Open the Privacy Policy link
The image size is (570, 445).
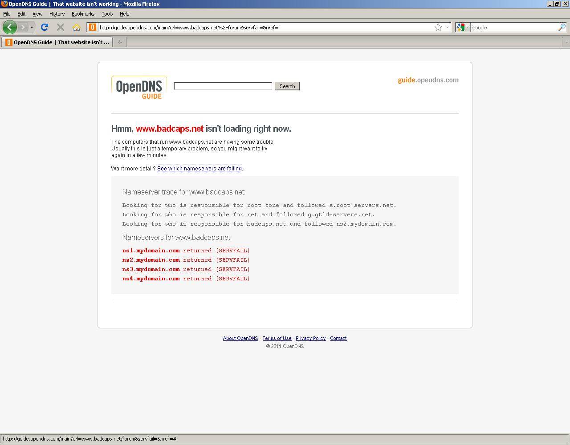click(311, 338)
